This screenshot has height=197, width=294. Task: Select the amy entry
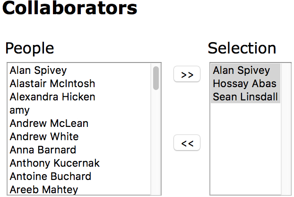coord(20,110)
